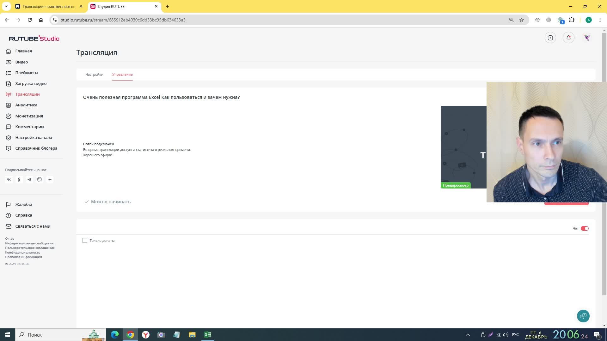Click the add video plus icon
607x341 pixels.
pos(550,38)
